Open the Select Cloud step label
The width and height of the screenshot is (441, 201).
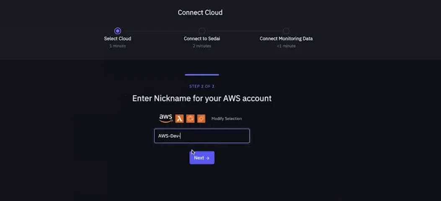tap(118, 39)
